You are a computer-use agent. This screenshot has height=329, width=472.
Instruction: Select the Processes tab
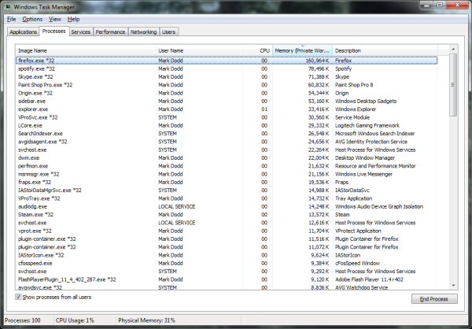click(53, 31)
